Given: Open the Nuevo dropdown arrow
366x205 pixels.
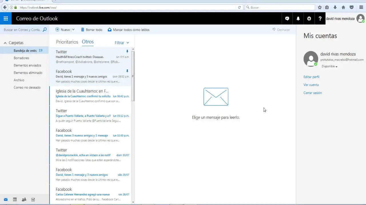Looking at the screenshot, I should [x=73, y=30].
